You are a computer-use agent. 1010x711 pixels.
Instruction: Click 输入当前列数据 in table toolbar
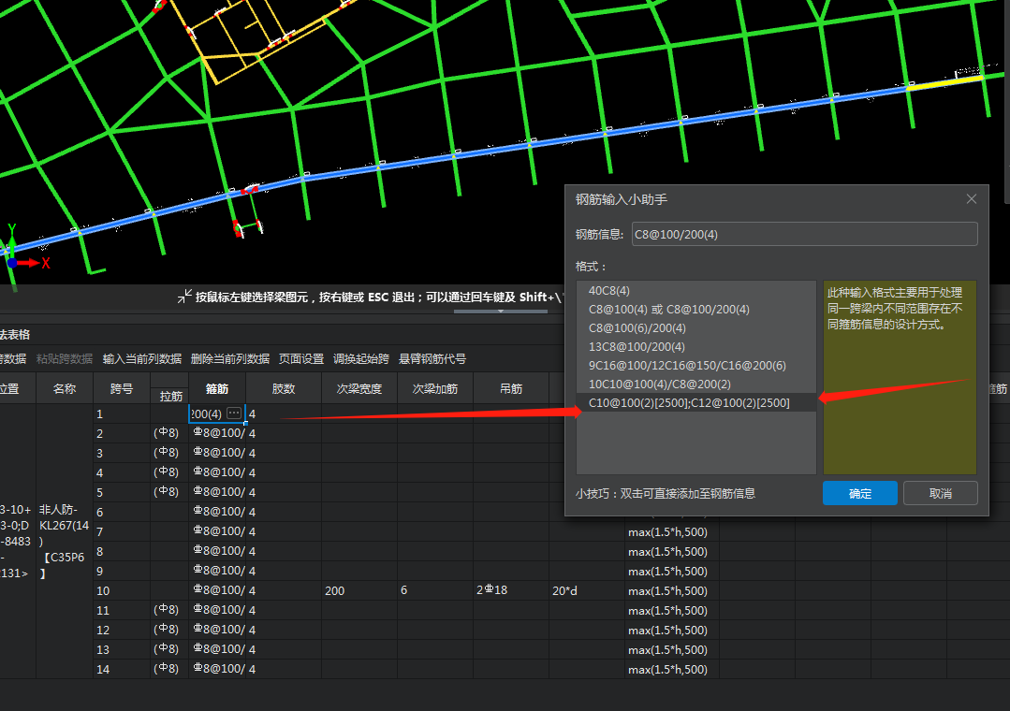(x=141, y=358)
